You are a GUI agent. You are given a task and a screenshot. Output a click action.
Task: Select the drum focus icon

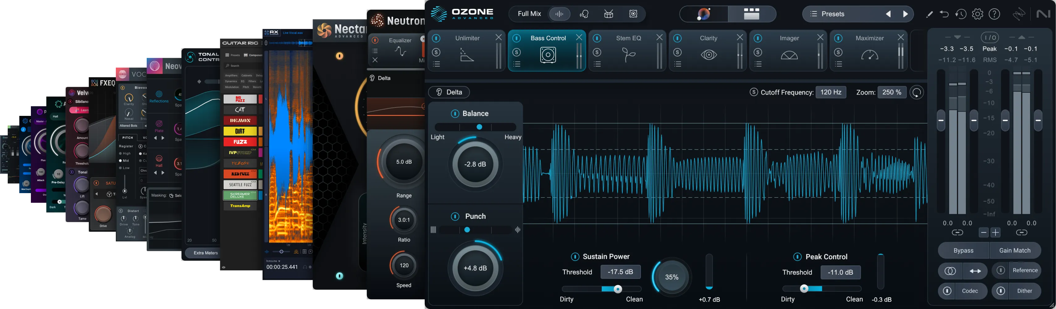608,14
